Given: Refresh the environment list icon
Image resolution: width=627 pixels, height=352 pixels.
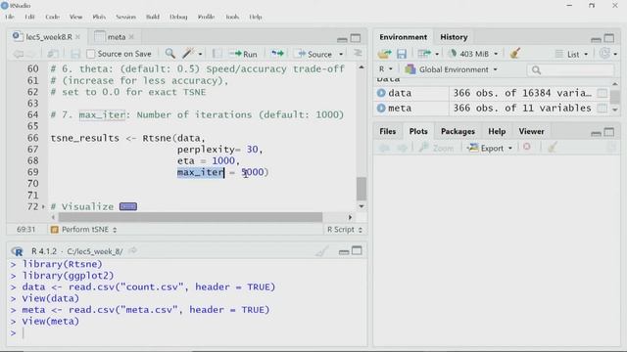Looking at the screenshot, I should coord(605,53).
